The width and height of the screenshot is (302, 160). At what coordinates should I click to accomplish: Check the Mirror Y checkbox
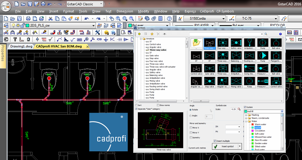click(x=191, y=133)
